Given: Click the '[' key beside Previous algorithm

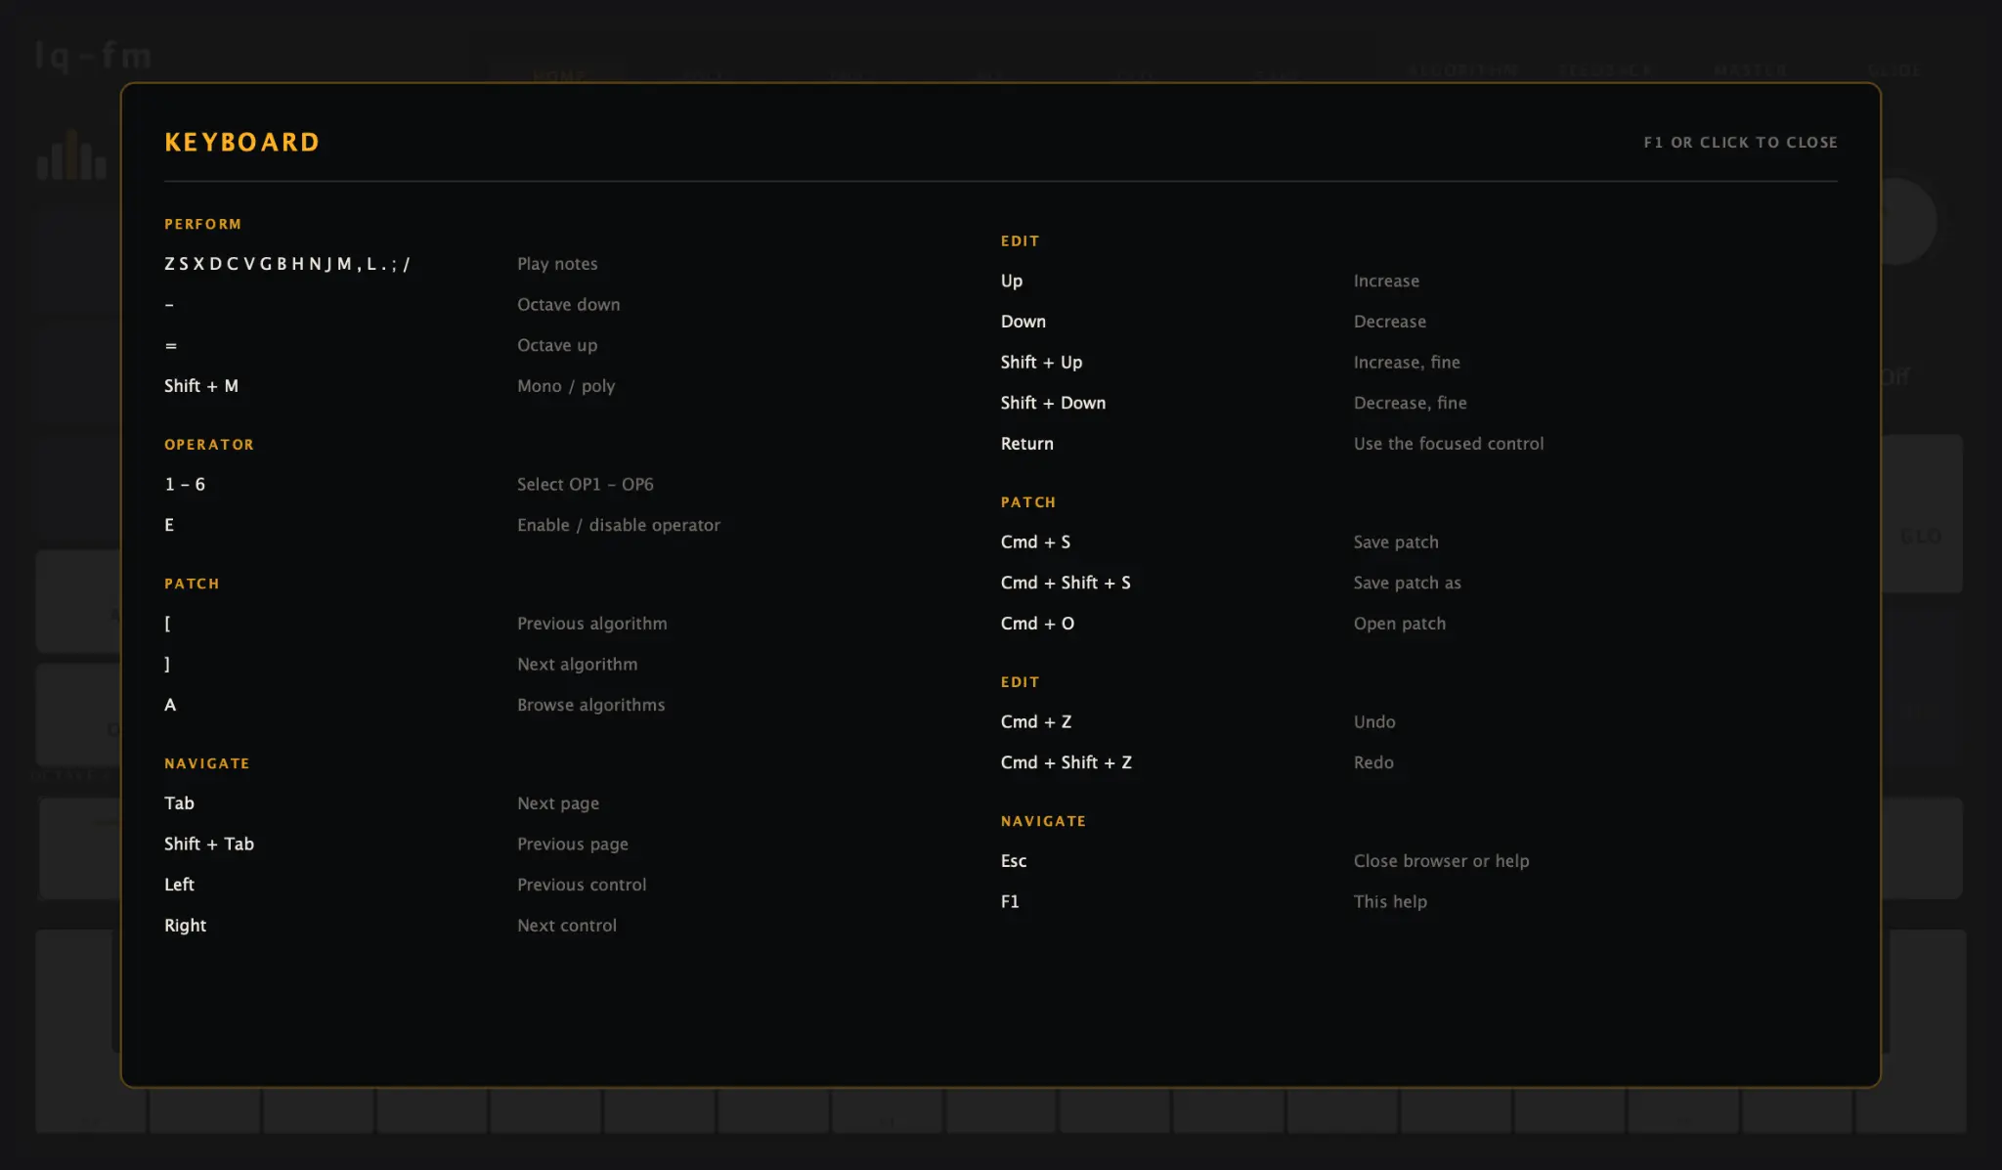Looking at the screenshot, I should [167, 624].
